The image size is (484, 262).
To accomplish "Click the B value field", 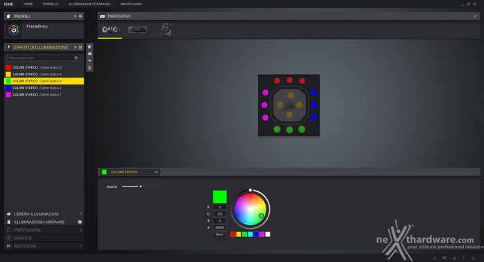I will point(220,220).
